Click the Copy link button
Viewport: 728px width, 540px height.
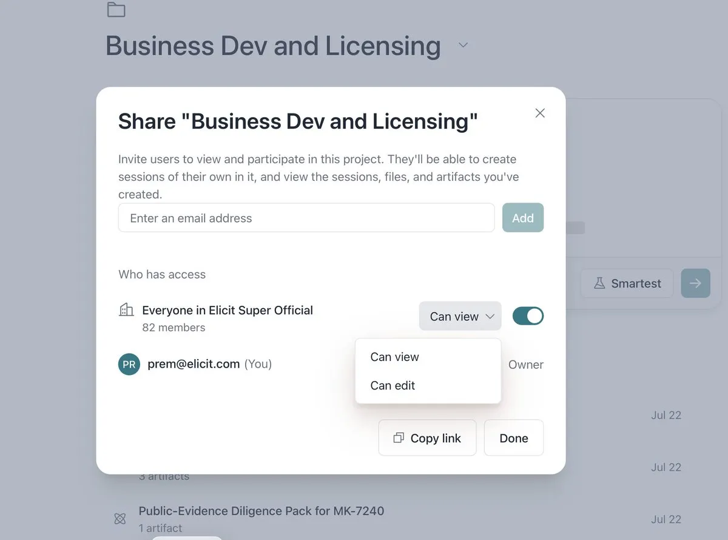428,438
